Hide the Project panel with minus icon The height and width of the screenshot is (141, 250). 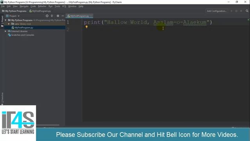tap(62, 16)
